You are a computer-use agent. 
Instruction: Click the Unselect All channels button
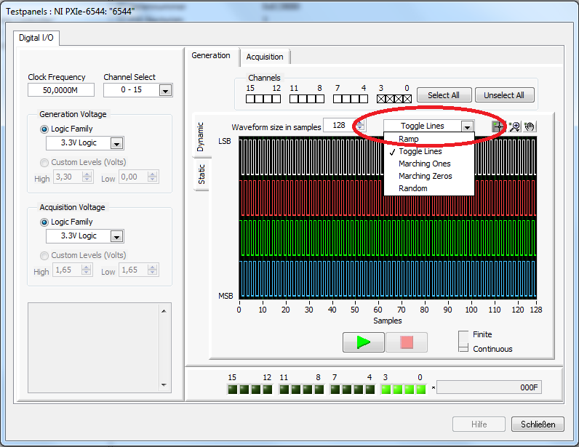click(504, 95)
